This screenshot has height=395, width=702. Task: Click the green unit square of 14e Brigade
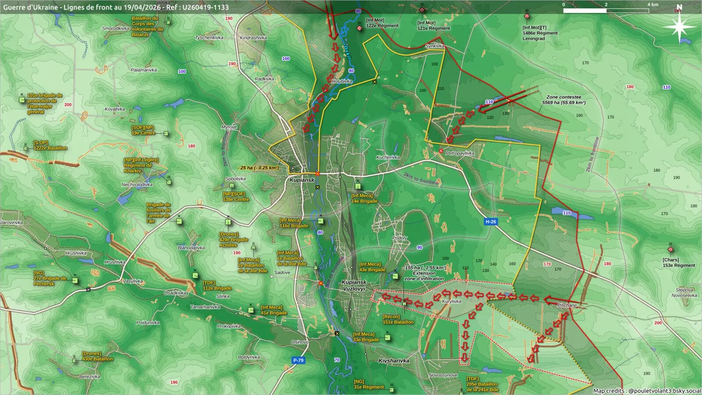(358, 187)
